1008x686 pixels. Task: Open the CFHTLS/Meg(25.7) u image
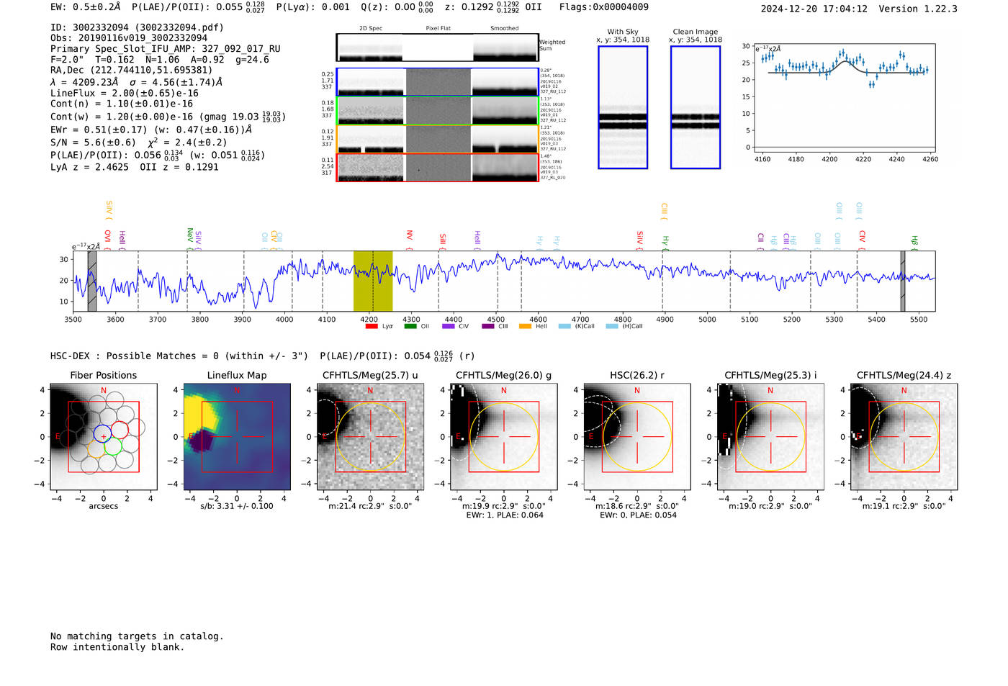pyautogui.click(x=370, y=437)
